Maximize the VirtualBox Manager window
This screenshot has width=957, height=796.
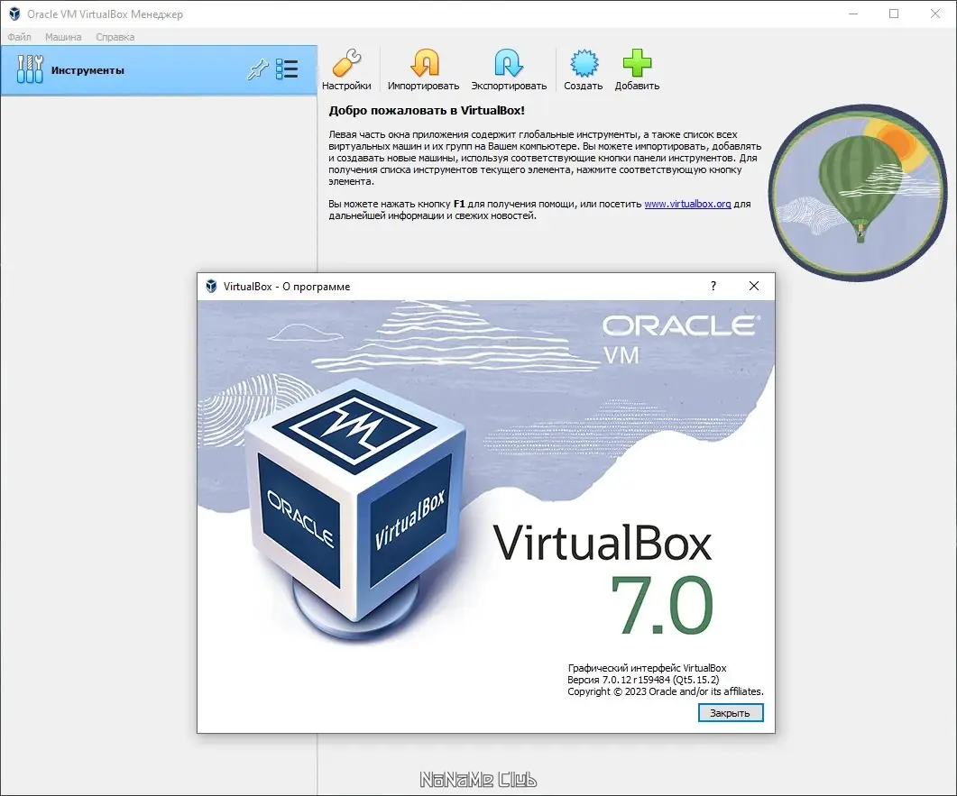pos(894,14)
